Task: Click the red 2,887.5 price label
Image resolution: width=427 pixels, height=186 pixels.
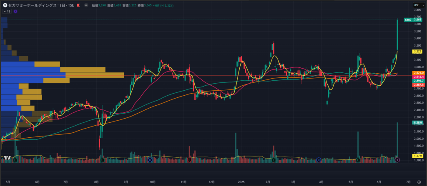Action: pyautogui.click(x=418, y=85)
